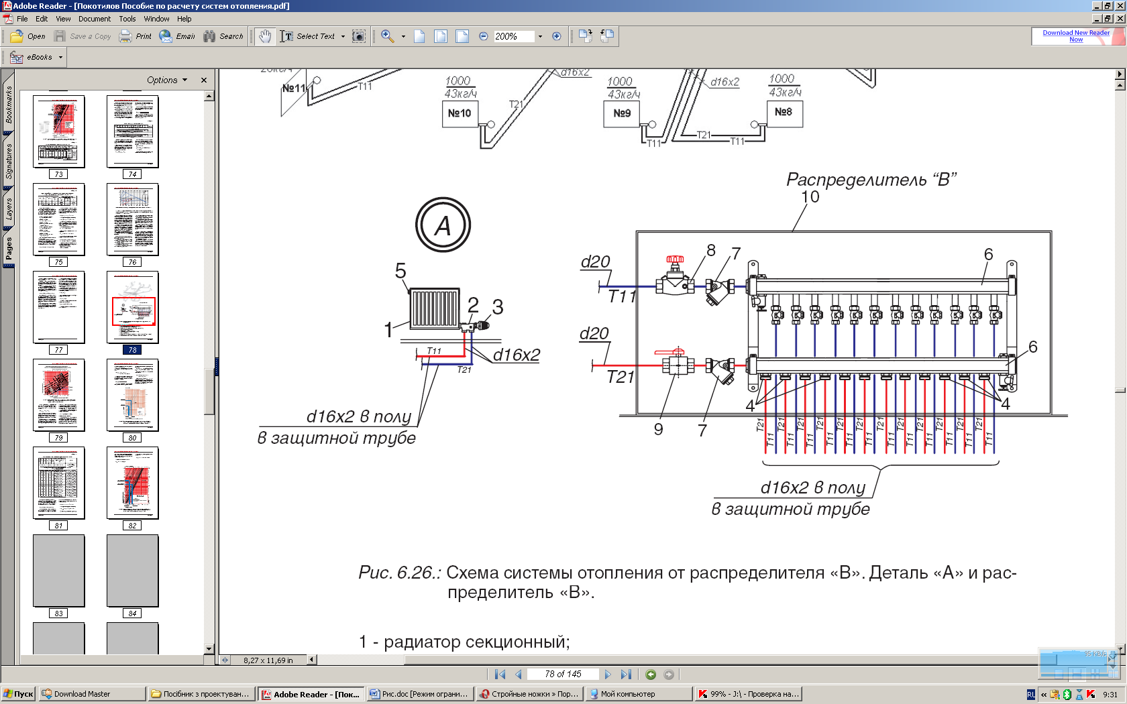Click the page size 8,27 x 11,69 in
The width and height of the screenshot is (1127, 704).
pos(268,660)
